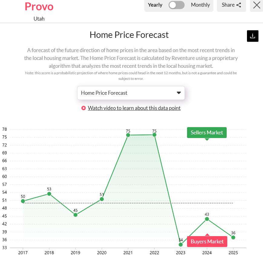Screen dimensions: 263x257
Task: Select the 2017 data point showing 50
Action: pyautogui.click(x=23, y=201)
